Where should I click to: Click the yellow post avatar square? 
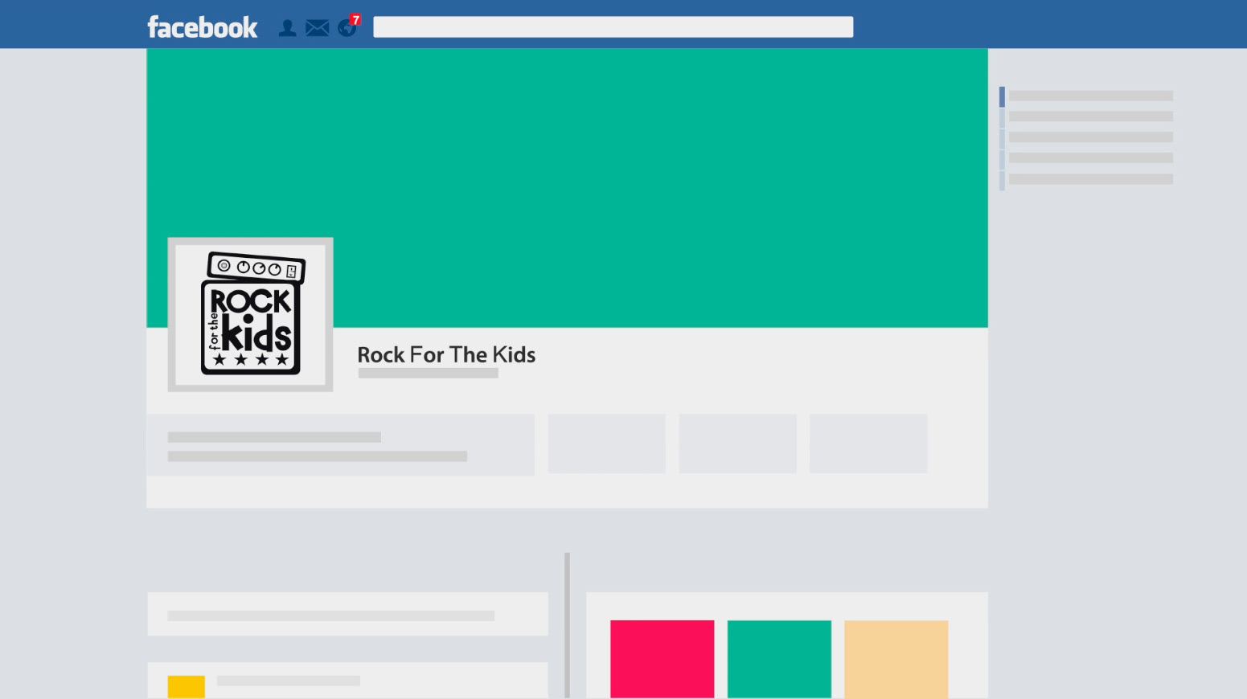(187, 687)
